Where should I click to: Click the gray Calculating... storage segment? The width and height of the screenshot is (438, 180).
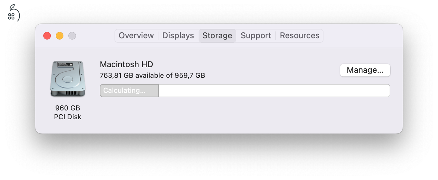129,91
